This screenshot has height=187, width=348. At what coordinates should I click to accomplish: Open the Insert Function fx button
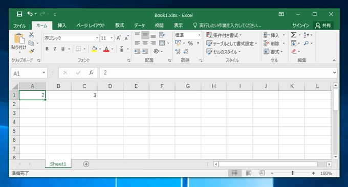[91, 73]
